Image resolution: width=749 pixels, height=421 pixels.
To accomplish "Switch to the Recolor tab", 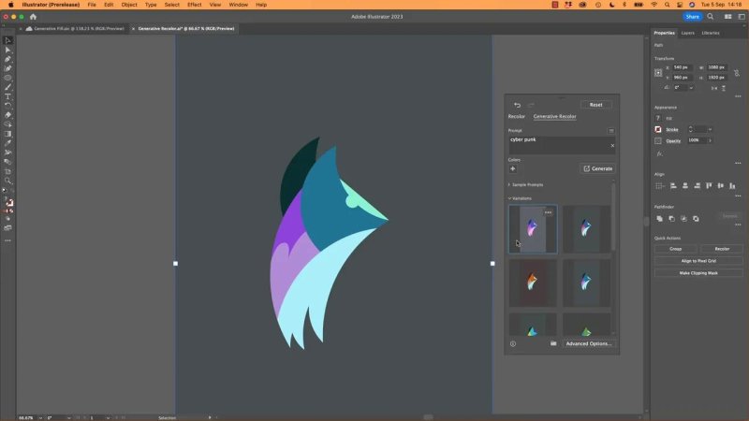I will point(517,116).
